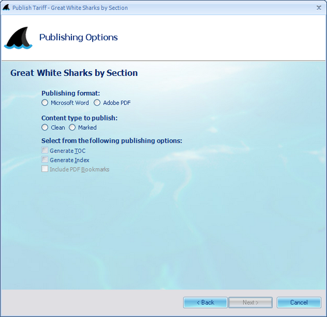327x317 pixels.
Task: Tick the Generate Index checkbox
Action: click(x=45, y=160)
